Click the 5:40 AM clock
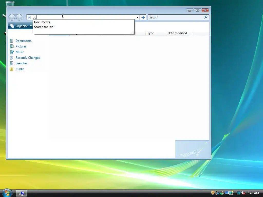Viewport: 263px width, 197px height. [253, 193]
